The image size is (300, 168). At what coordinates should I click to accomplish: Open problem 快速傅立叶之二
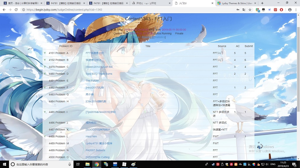pyautogui.click(x=95, y=60)
